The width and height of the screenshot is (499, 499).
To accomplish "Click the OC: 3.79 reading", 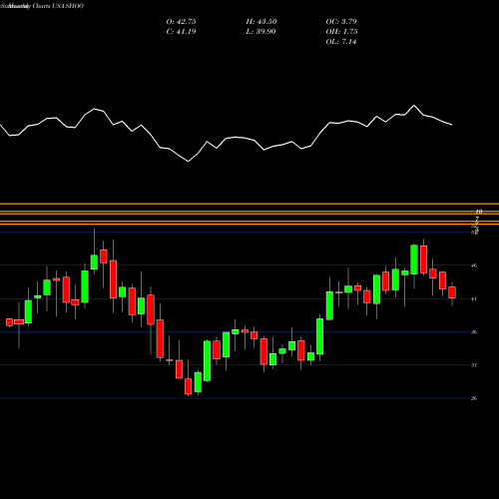I will click(x=341, y=22).
